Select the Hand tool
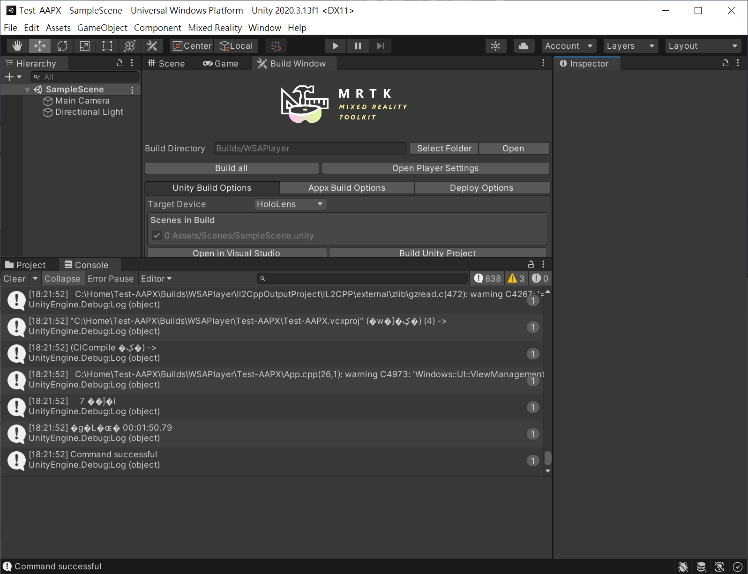 coord(17,46)
